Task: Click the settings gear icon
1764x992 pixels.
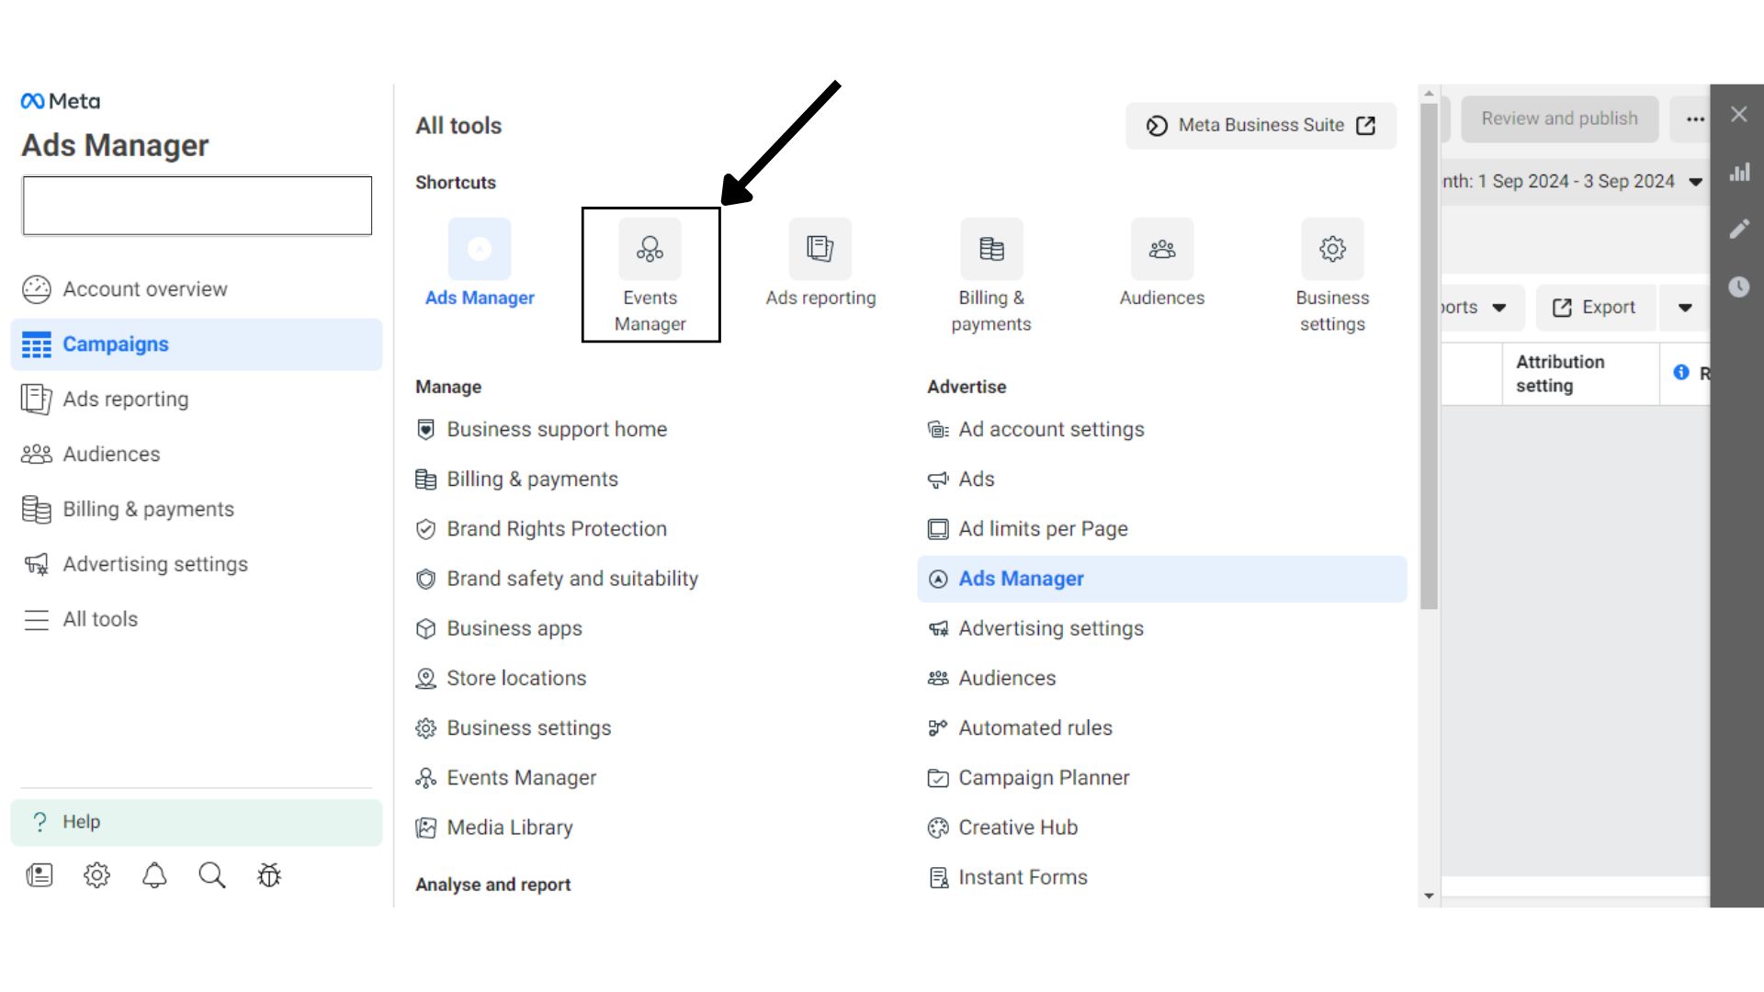Action: 96,875
